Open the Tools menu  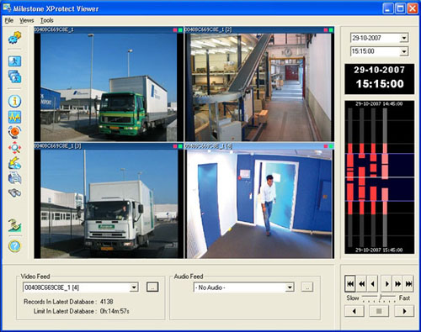click(x=46, y=20)
